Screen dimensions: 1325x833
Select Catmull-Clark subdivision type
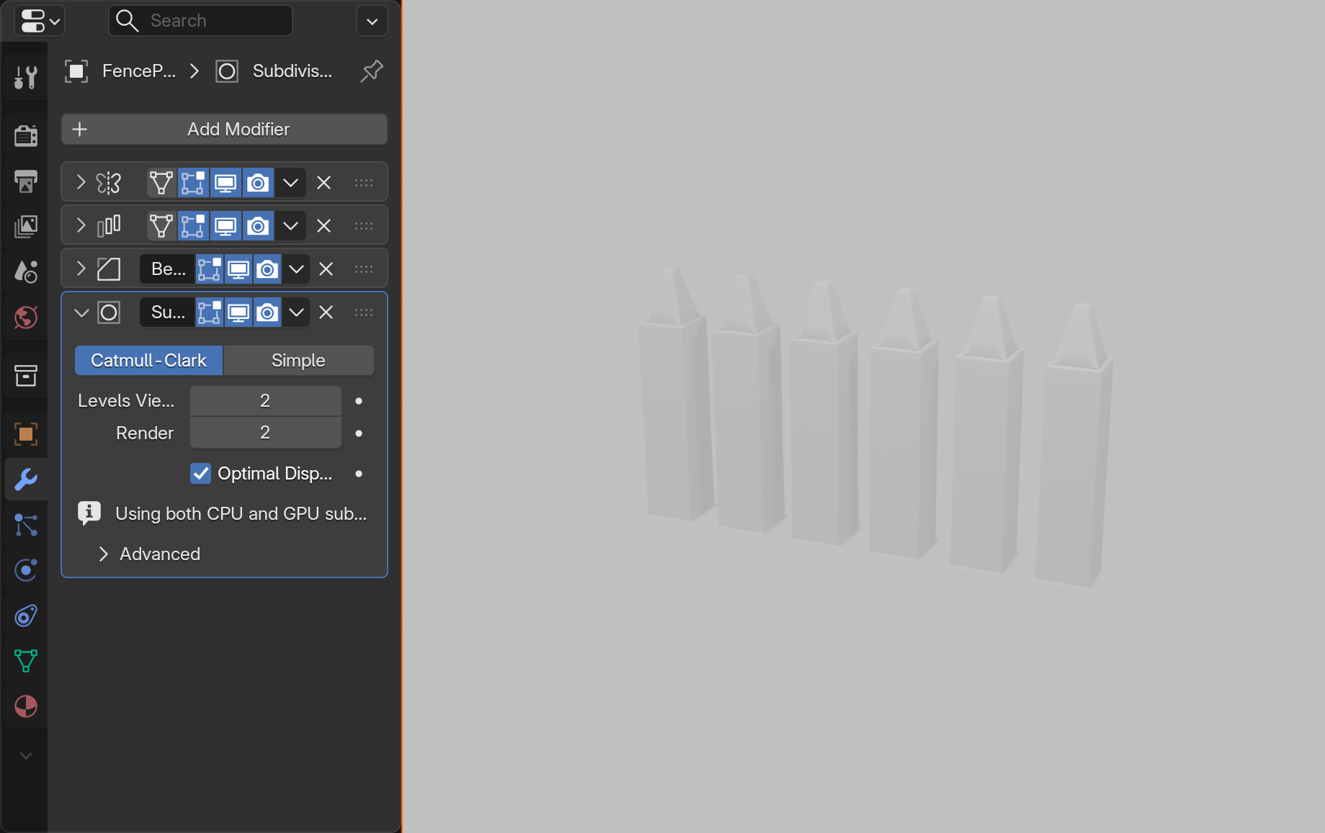[148, 360]
